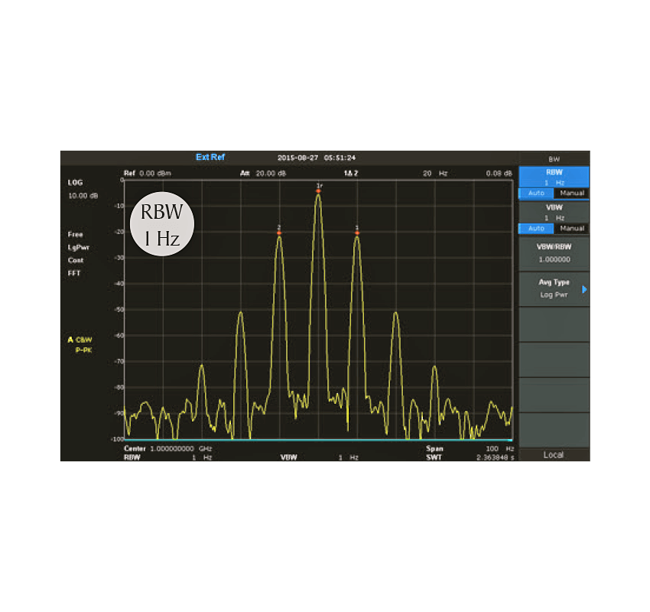Click the yellow trace A C&W label
This screenshot has width=650, height=612.
click(x=80, y=340)
